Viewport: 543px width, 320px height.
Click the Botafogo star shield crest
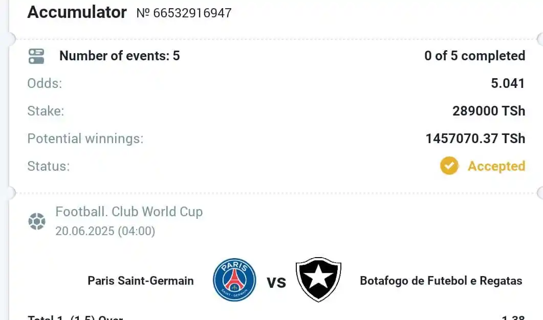[x=319, y=280]
